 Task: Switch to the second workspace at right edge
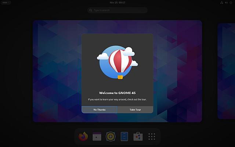point(226,71)
